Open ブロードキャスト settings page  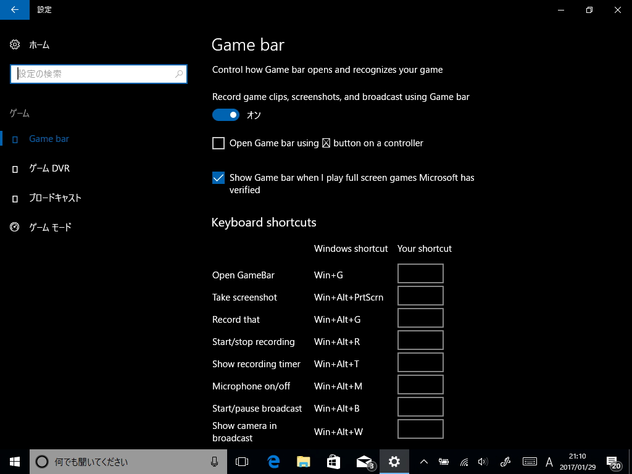[x=55, y=198]
